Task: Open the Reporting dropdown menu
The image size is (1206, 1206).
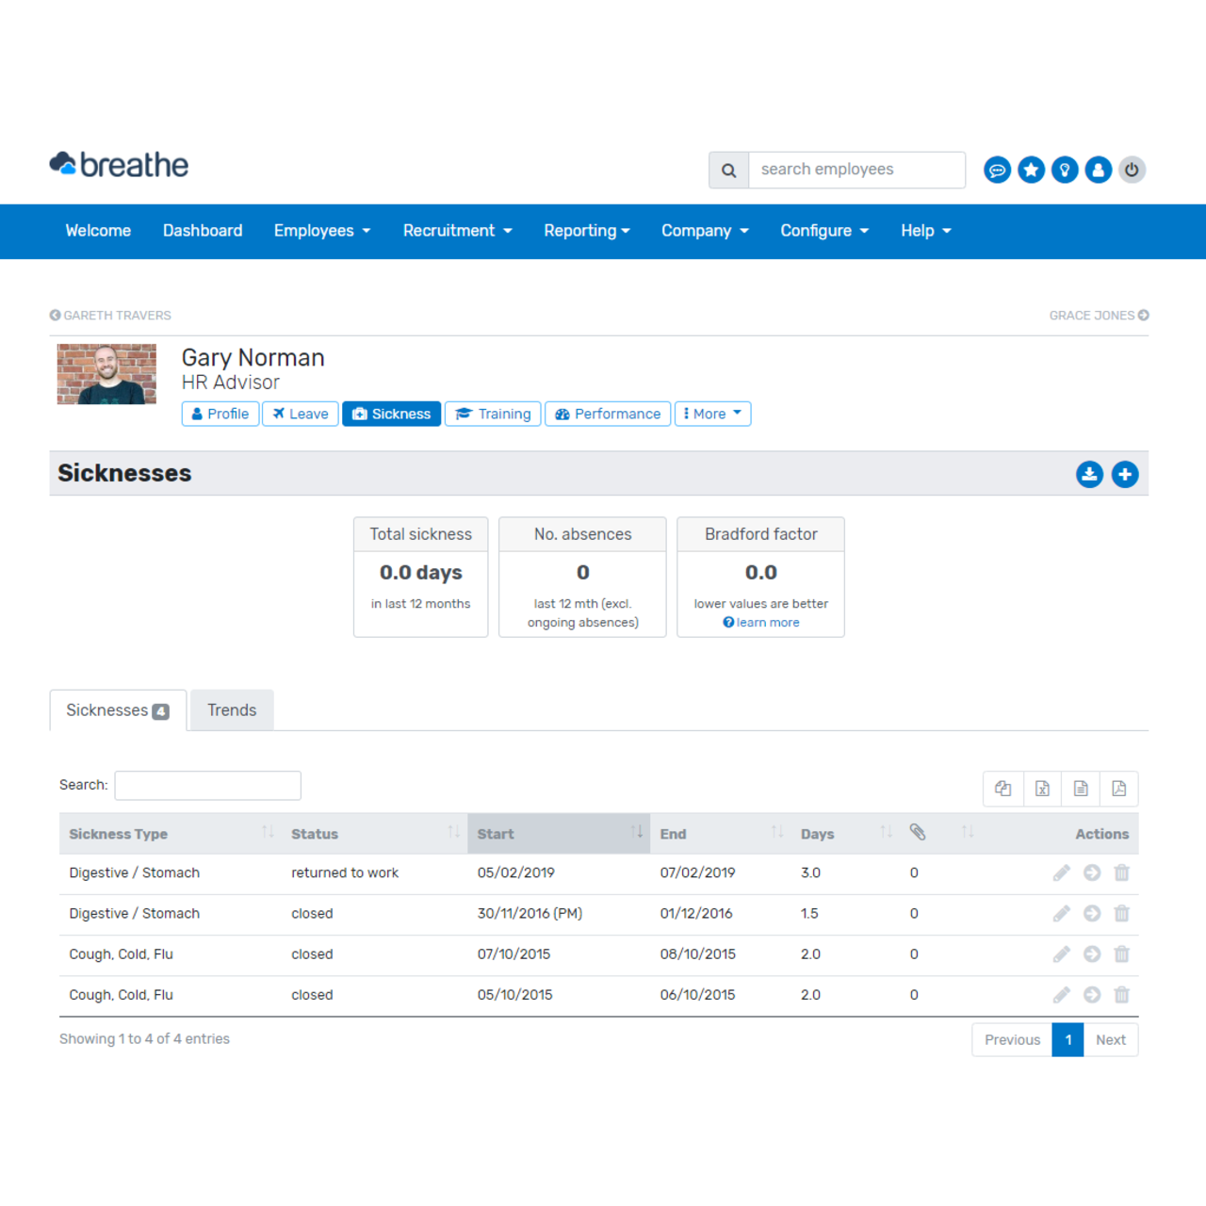Action: pos(586,231)
